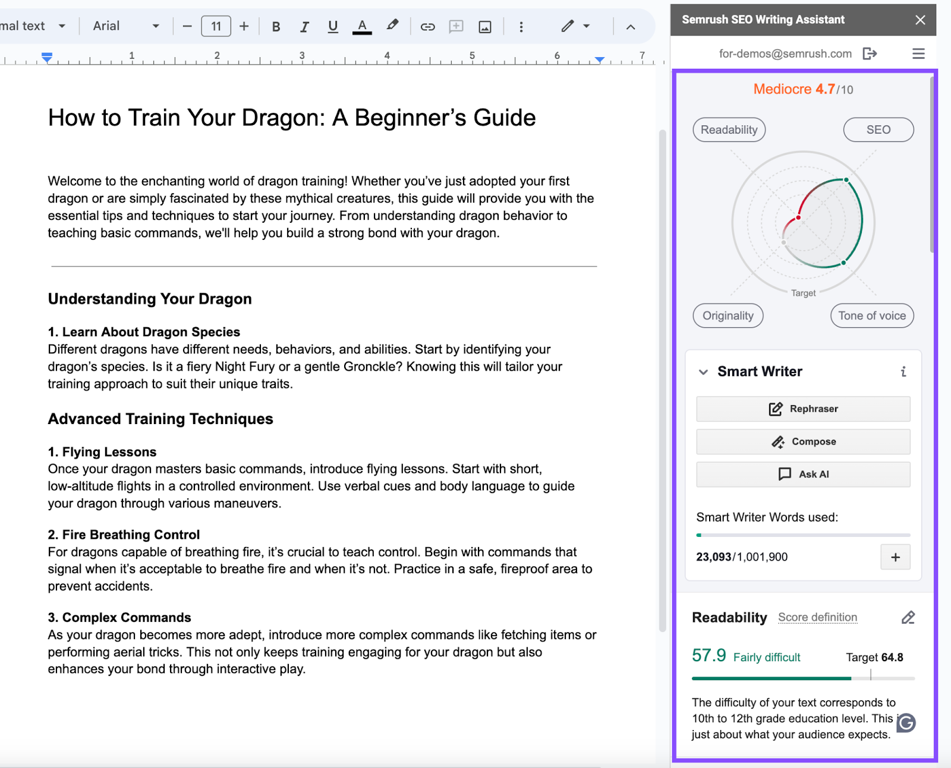Select the SEO pill
Image resolution: width=951 pixels, height=768 pixels.
click(x=878, y=129)
